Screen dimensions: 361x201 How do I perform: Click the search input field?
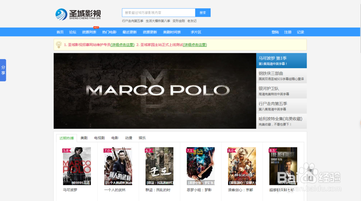(x=158, y=13)
